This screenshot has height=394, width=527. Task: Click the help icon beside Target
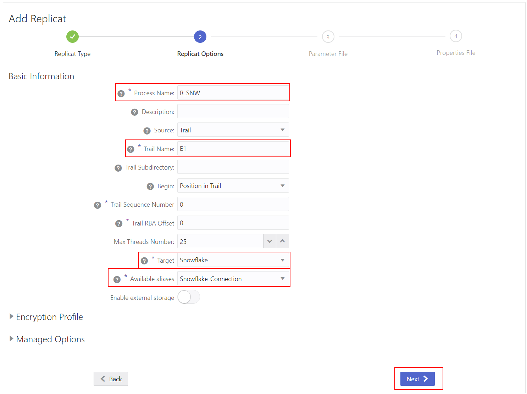pyautogui.click(x=144, y=261)
